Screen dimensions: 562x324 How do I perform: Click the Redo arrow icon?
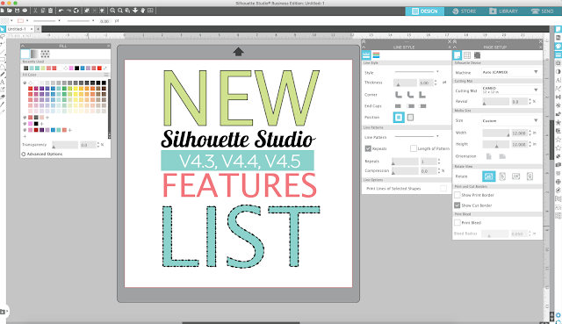[68, 11]
